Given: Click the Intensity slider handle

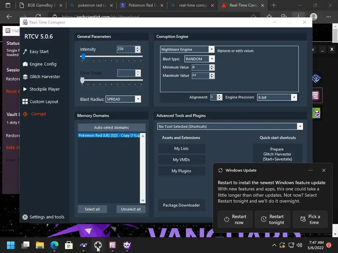Looking at the screenshot, I should pos(83,57).
